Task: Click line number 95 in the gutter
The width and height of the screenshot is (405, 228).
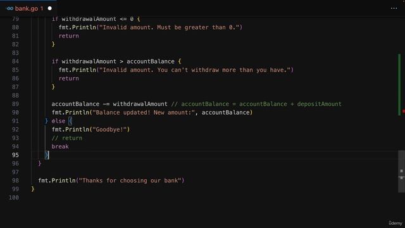Action: coord(15,155)
